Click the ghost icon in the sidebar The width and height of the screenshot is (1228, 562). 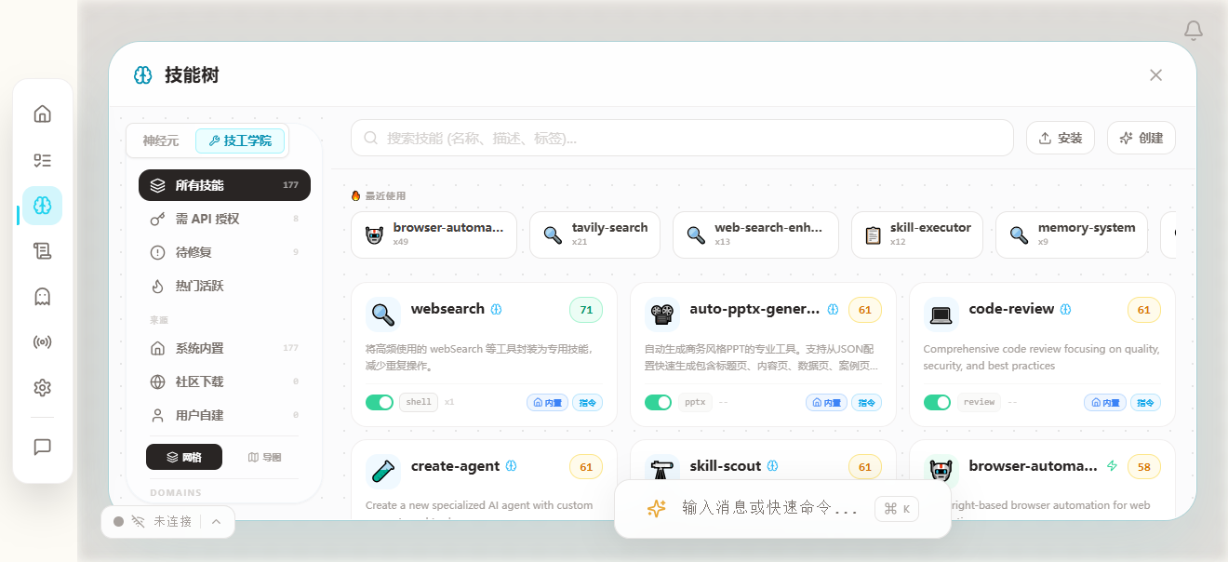point(42,296)
